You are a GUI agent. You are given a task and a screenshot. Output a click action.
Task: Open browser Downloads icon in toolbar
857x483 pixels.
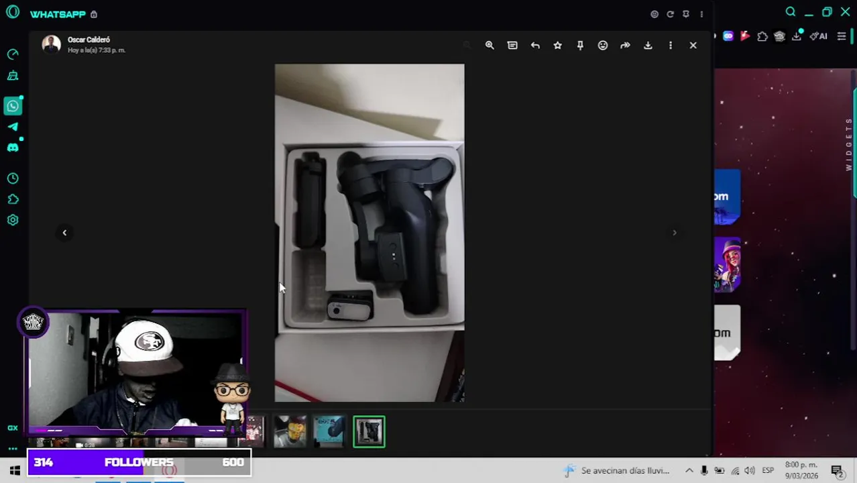click(797, 36)
